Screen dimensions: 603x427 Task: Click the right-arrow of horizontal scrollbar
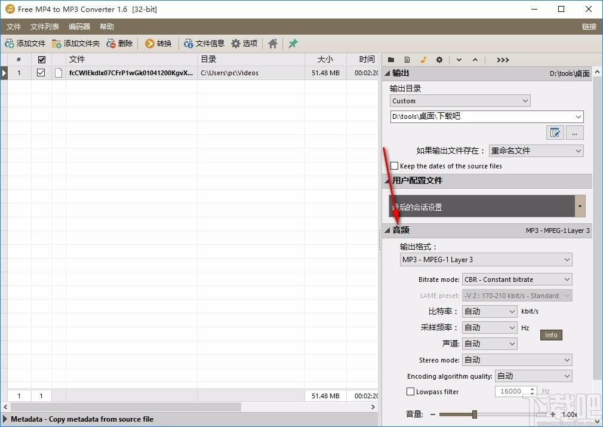pos(373,407)
